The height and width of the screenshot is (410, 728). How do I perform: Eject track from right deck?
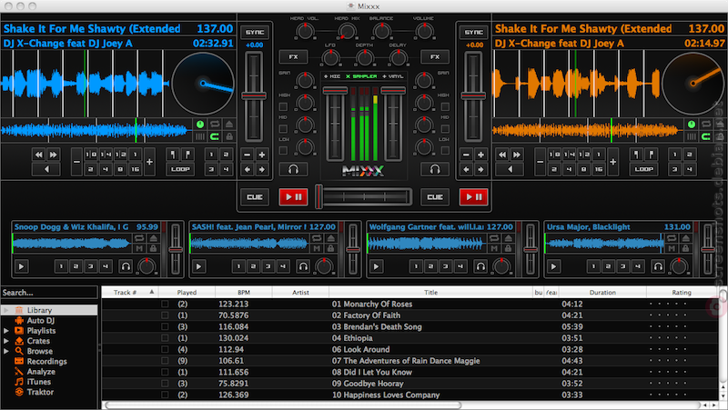[720, 125]
